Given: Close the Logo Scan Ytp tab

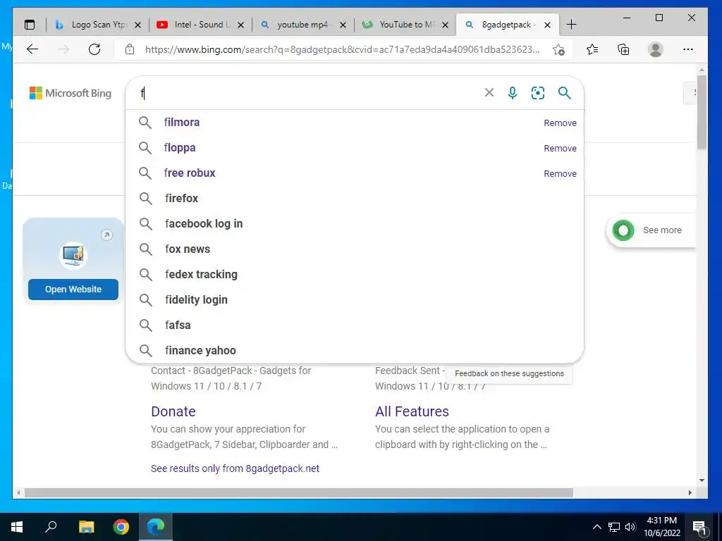Looking at the screenshot, I should point(137,25).
